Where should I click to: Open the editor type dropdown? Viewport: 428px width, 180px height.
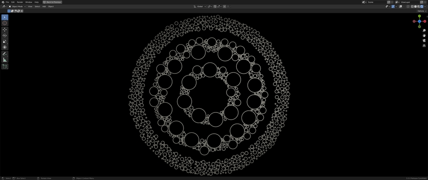coord(4,6)
